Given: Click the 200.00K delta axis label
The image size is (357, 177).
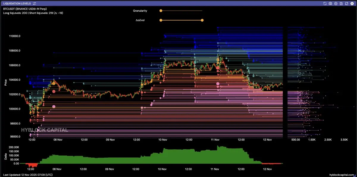Looking at the screenshot, I should 14,147.
